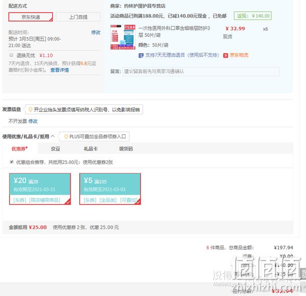Click the lightbulb icon beside PLUS tip
Viewport: 306px width, 296px height.
66,136
